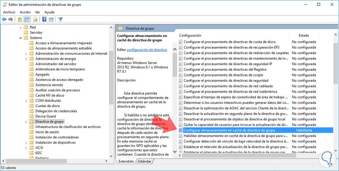
Task: Open the Acción menu
Action: click(25, 12)
